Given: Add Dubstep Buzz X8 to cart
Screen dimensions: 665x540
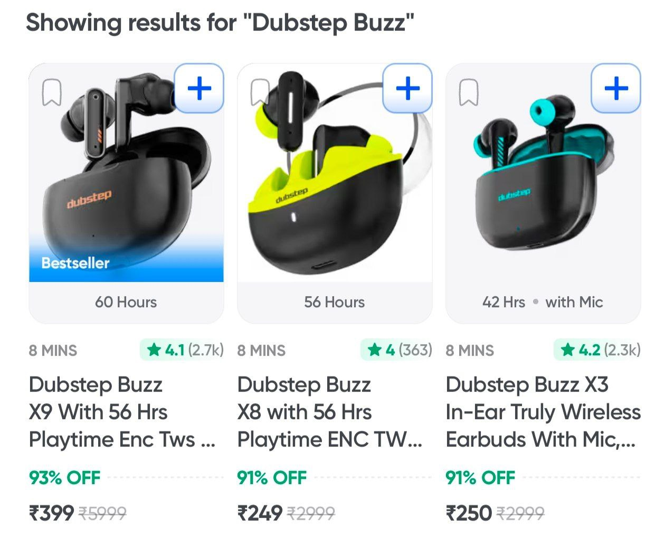Looking at the screenshot, I should click(x=407, y=88).
